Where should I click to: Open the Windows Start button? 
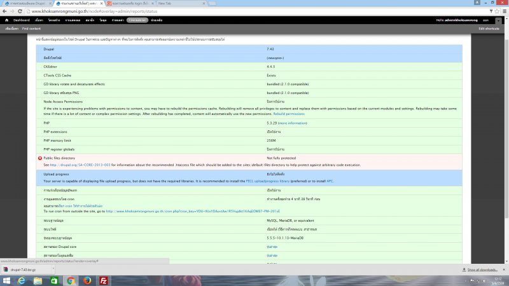click(x=6, y=281)
